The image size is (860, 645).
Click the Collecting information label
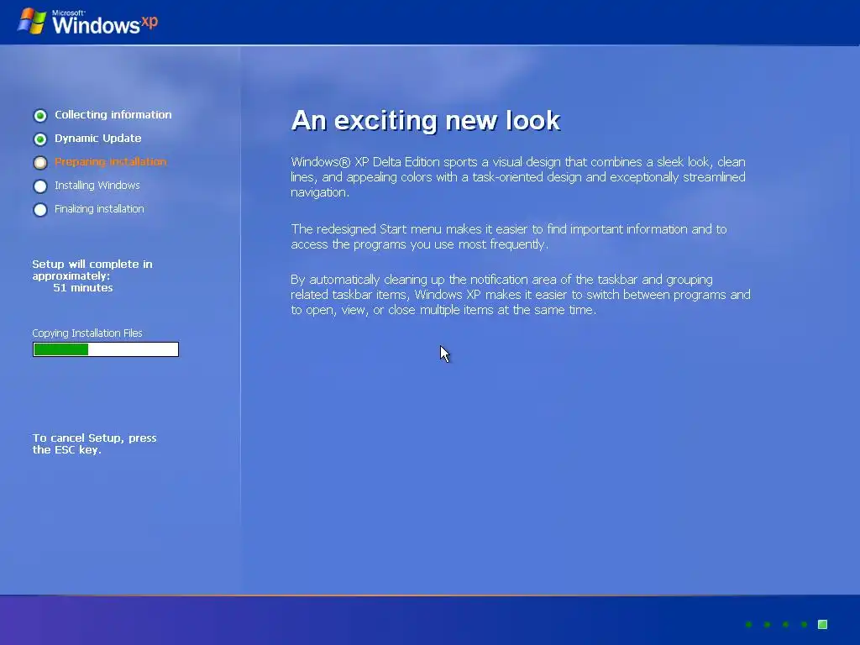tap(113, 114)
